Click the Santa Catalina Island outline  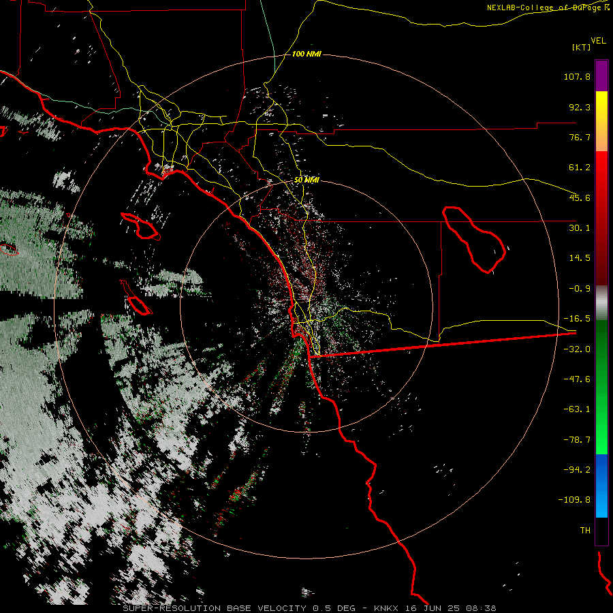tap(141, 226)
